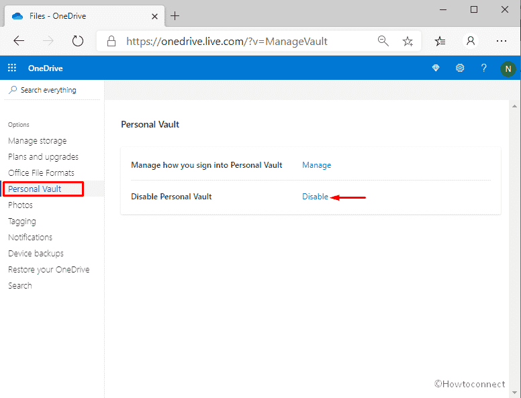Open Office File Formats option

(41, 172)
